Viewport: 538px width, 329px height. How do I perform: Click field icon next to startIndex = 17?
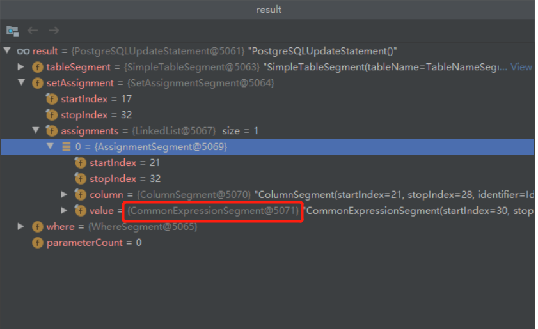52,99
